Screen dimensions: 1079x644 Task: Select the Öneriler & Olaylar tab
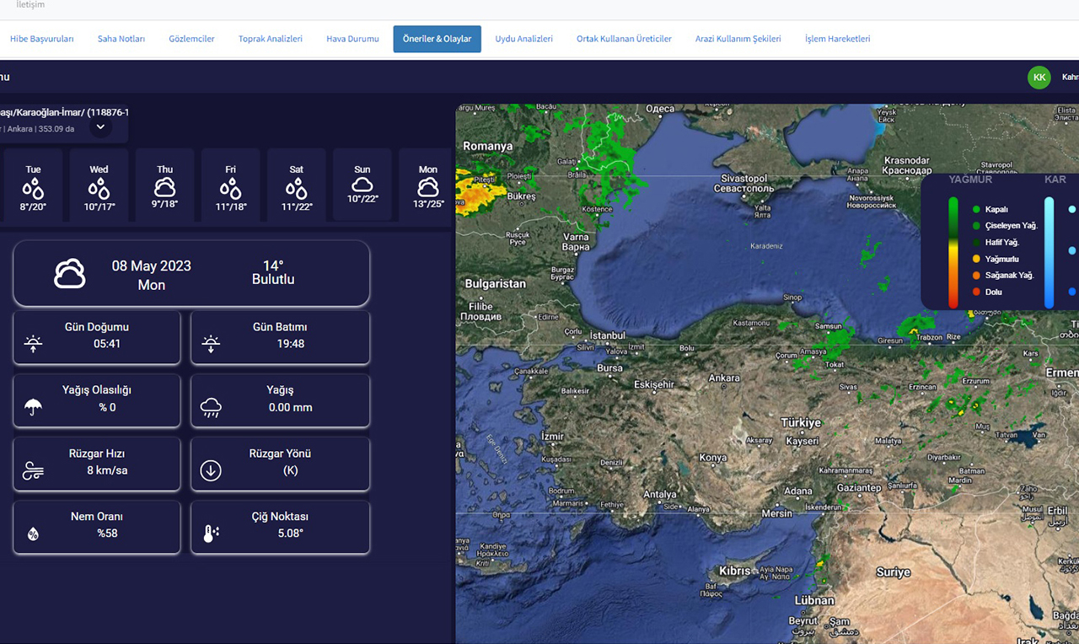(437, 39)
